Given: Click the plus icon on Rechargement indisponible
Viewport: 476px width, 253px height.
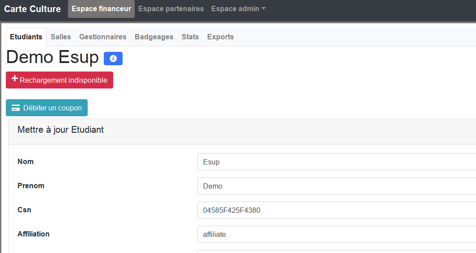Looking at the screenshot, I should tap(14, 79).
